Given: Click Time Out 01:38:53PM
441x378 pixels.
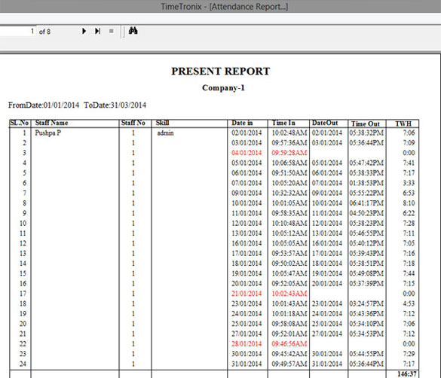Looking at the screenshot, I should click(366, 183).
